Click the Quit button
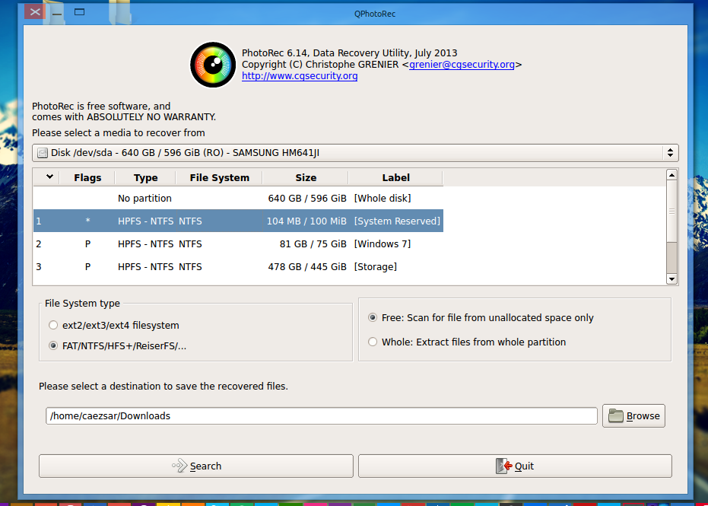This screenshot has width=708, height=506. point(515,466)
